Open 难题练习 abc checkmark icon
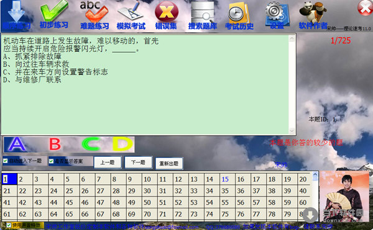Screen dimensions: 373x230 tap(94, 15)
